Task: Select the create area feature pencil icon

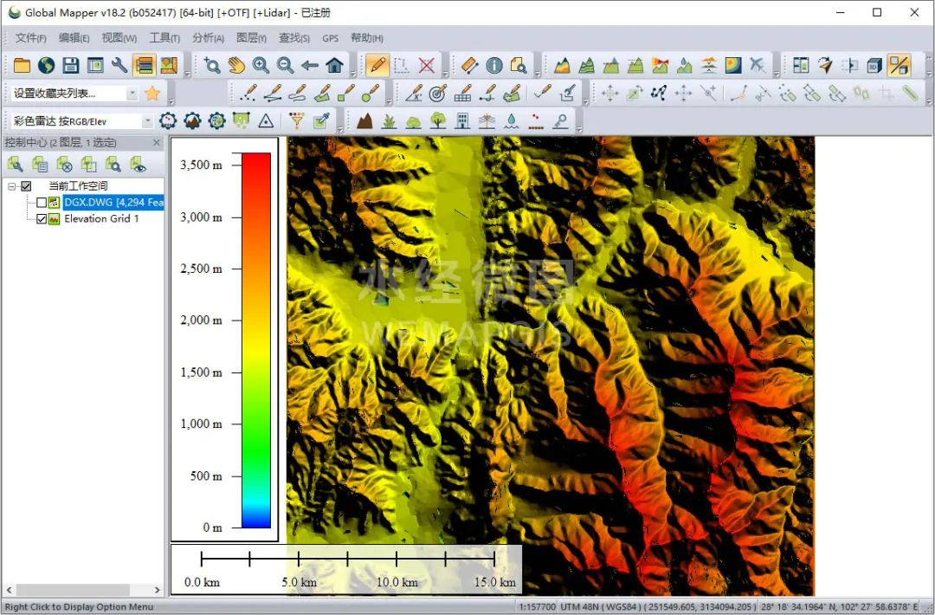Action: click(x=322, y=93)
